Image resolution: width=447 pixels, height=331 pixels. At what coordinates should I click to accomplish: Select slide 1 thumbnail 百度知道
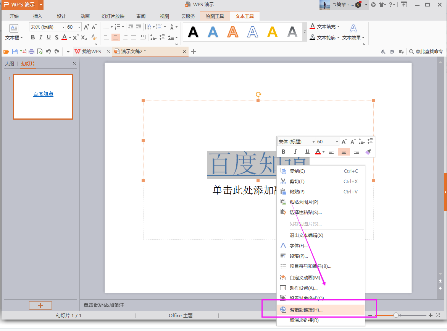[43, 97]
